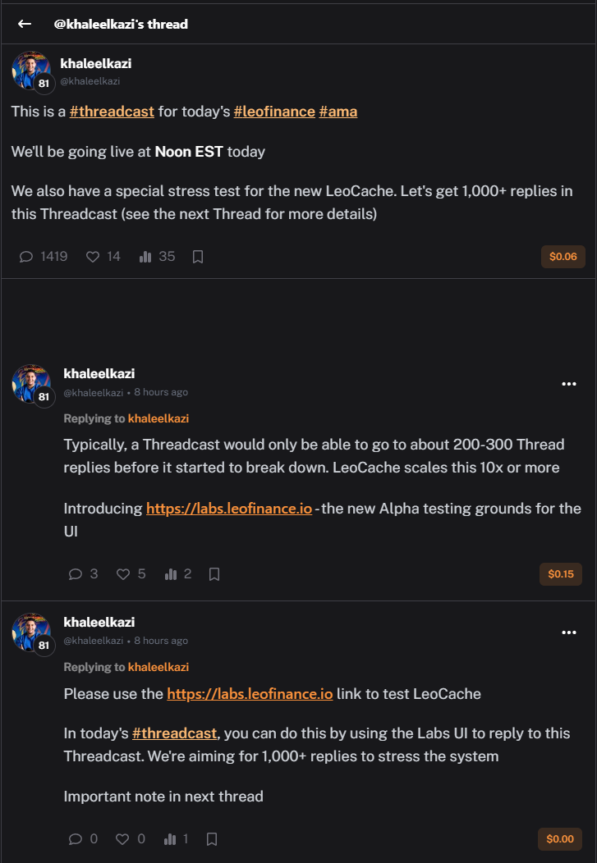Open more options on LeoCache scaling reply
Screen dimensions: 597x863
[568, 384]
